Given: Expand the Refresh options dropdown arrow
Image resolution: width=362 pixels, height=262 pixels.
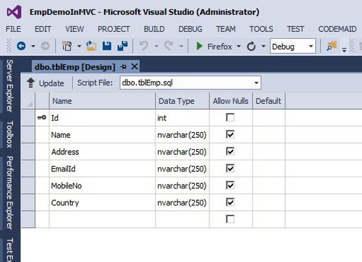Looking at the screenshot, I should [x=263, y=46].
